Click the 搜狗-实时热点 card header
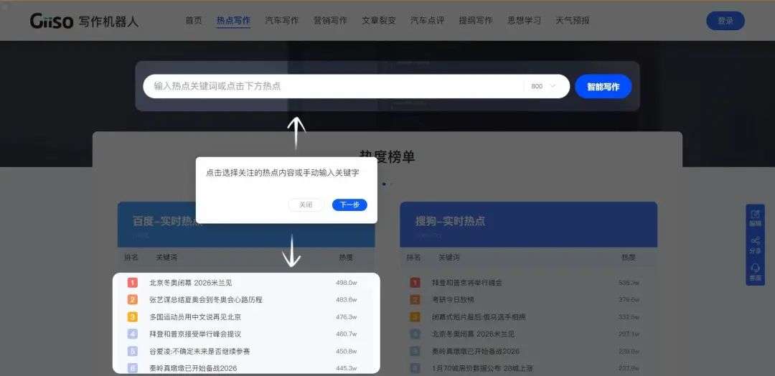Image resolution: width=775 pixels, height=376 pixels. pos(528,225)
